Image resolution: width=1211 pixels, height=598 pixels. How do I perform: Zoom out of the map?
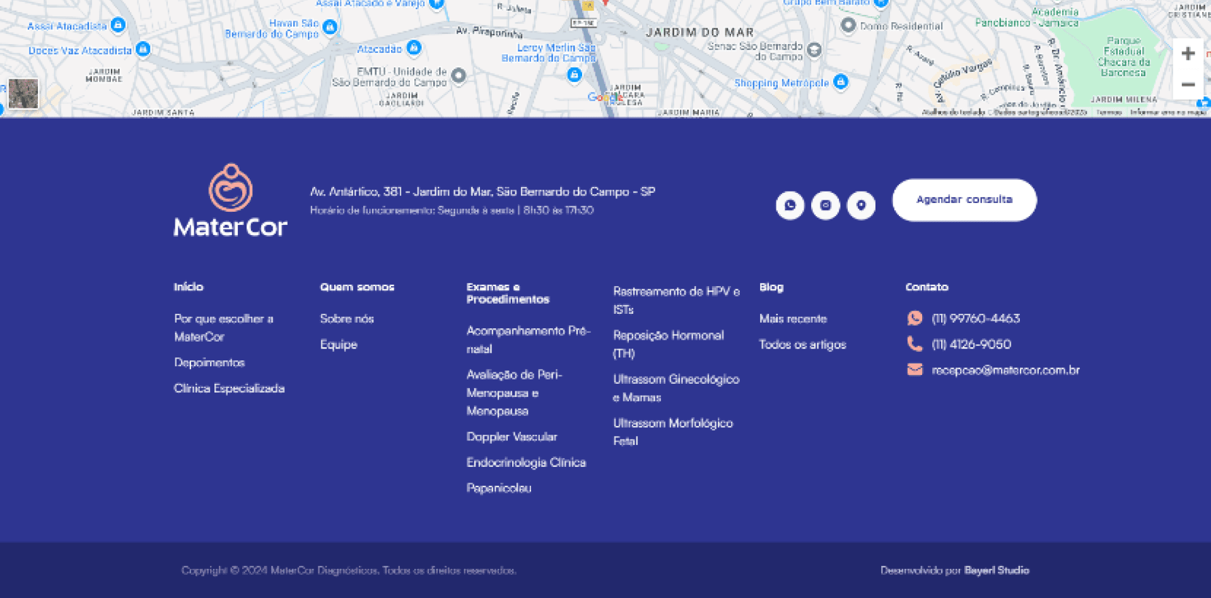[1188, 84]
